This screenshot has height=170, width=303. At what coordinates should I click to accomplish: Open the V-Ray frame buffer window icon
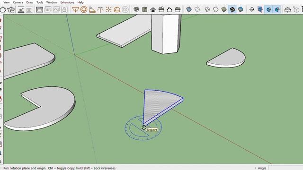39,9
